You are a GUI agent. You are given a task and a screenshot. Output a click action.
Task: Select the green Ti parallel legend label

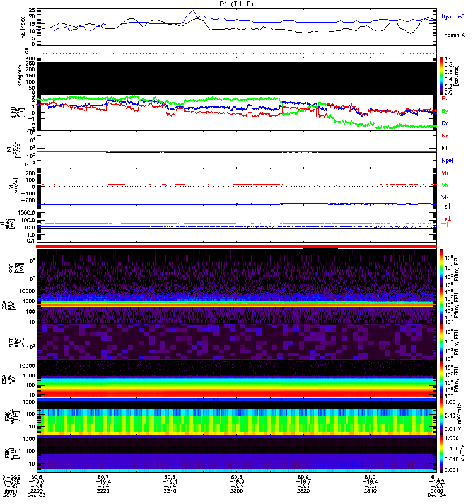pos(445,225)
